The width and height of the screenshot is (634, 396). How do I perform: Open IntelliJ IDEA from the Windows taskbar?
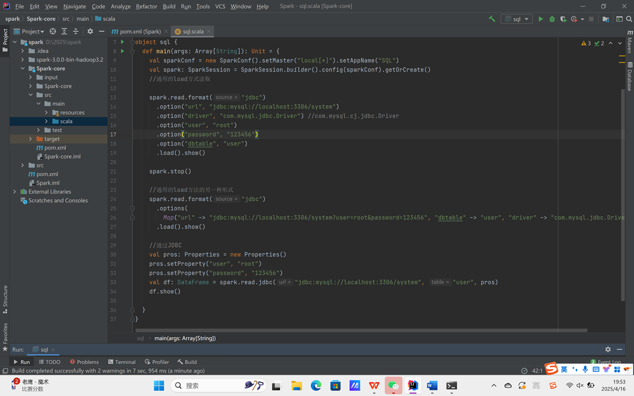(413, 386)
